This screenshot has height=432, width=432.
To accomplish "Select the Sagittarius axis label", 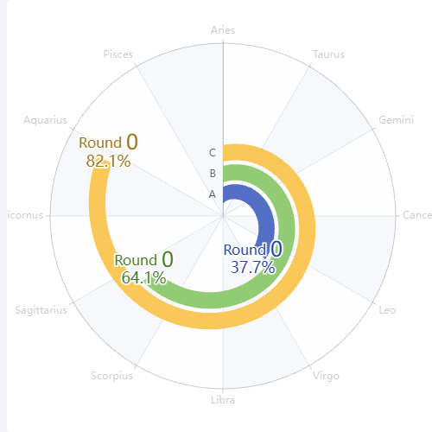I will [41, 310].
